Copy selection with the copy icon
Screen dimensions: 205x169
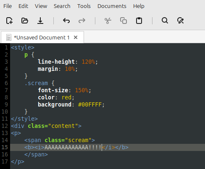124,21
